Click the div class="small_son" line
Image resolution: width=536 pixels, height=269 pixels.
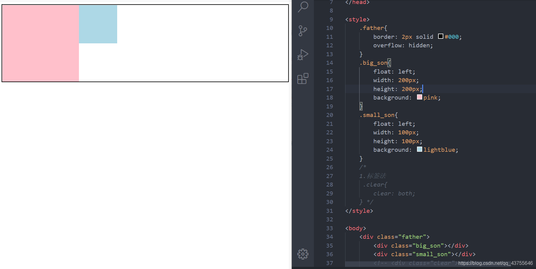pyautogui.click(x=424, y=254)
